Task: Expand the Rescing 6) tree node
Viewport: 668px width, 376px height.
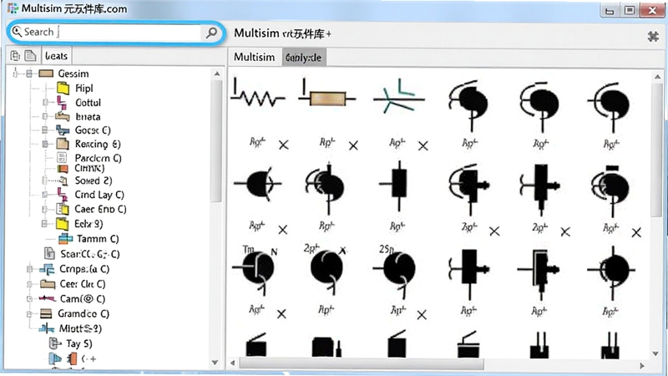Action: [45, 144]
